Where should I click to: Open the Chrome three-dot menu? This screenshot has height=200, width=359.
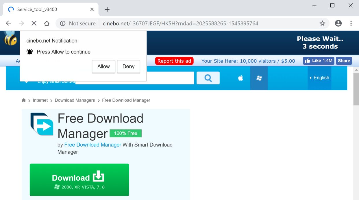[351, 23]
